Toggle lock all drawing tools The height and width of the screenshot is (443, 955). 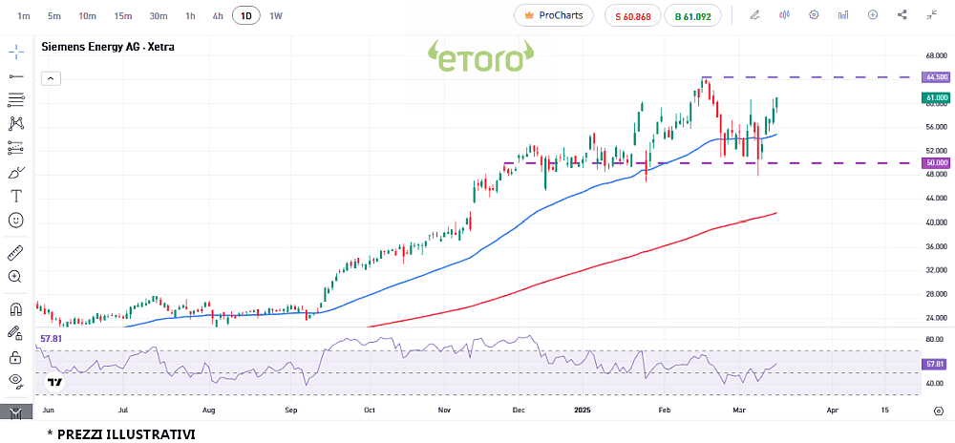16,357
